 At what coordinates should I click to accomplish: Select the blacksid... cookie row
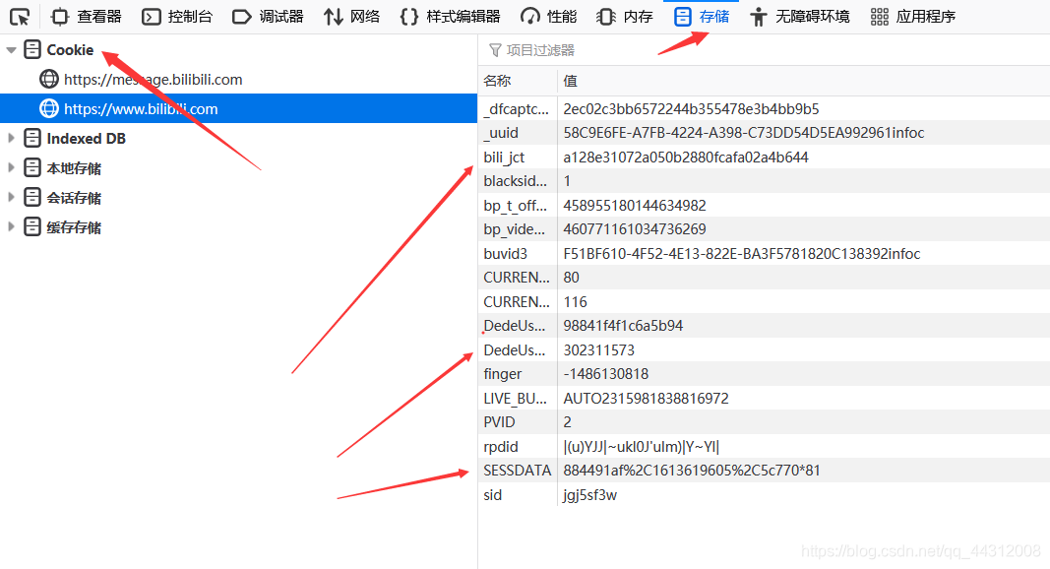coord(764,181)
